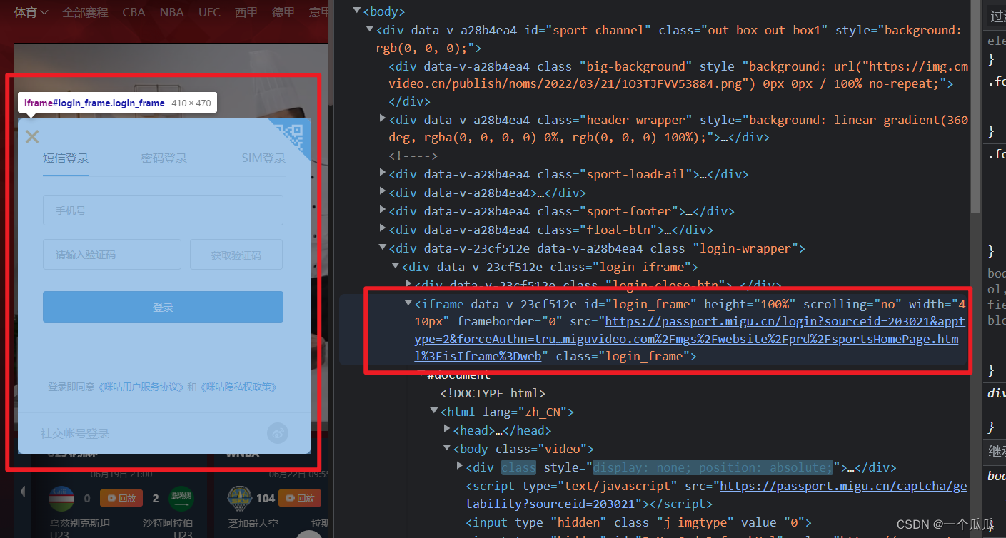This screenshot has height=538, width=1006.
Task: Select the comment node <!---->
Action: pyautogui.click(x=413, y=156)
